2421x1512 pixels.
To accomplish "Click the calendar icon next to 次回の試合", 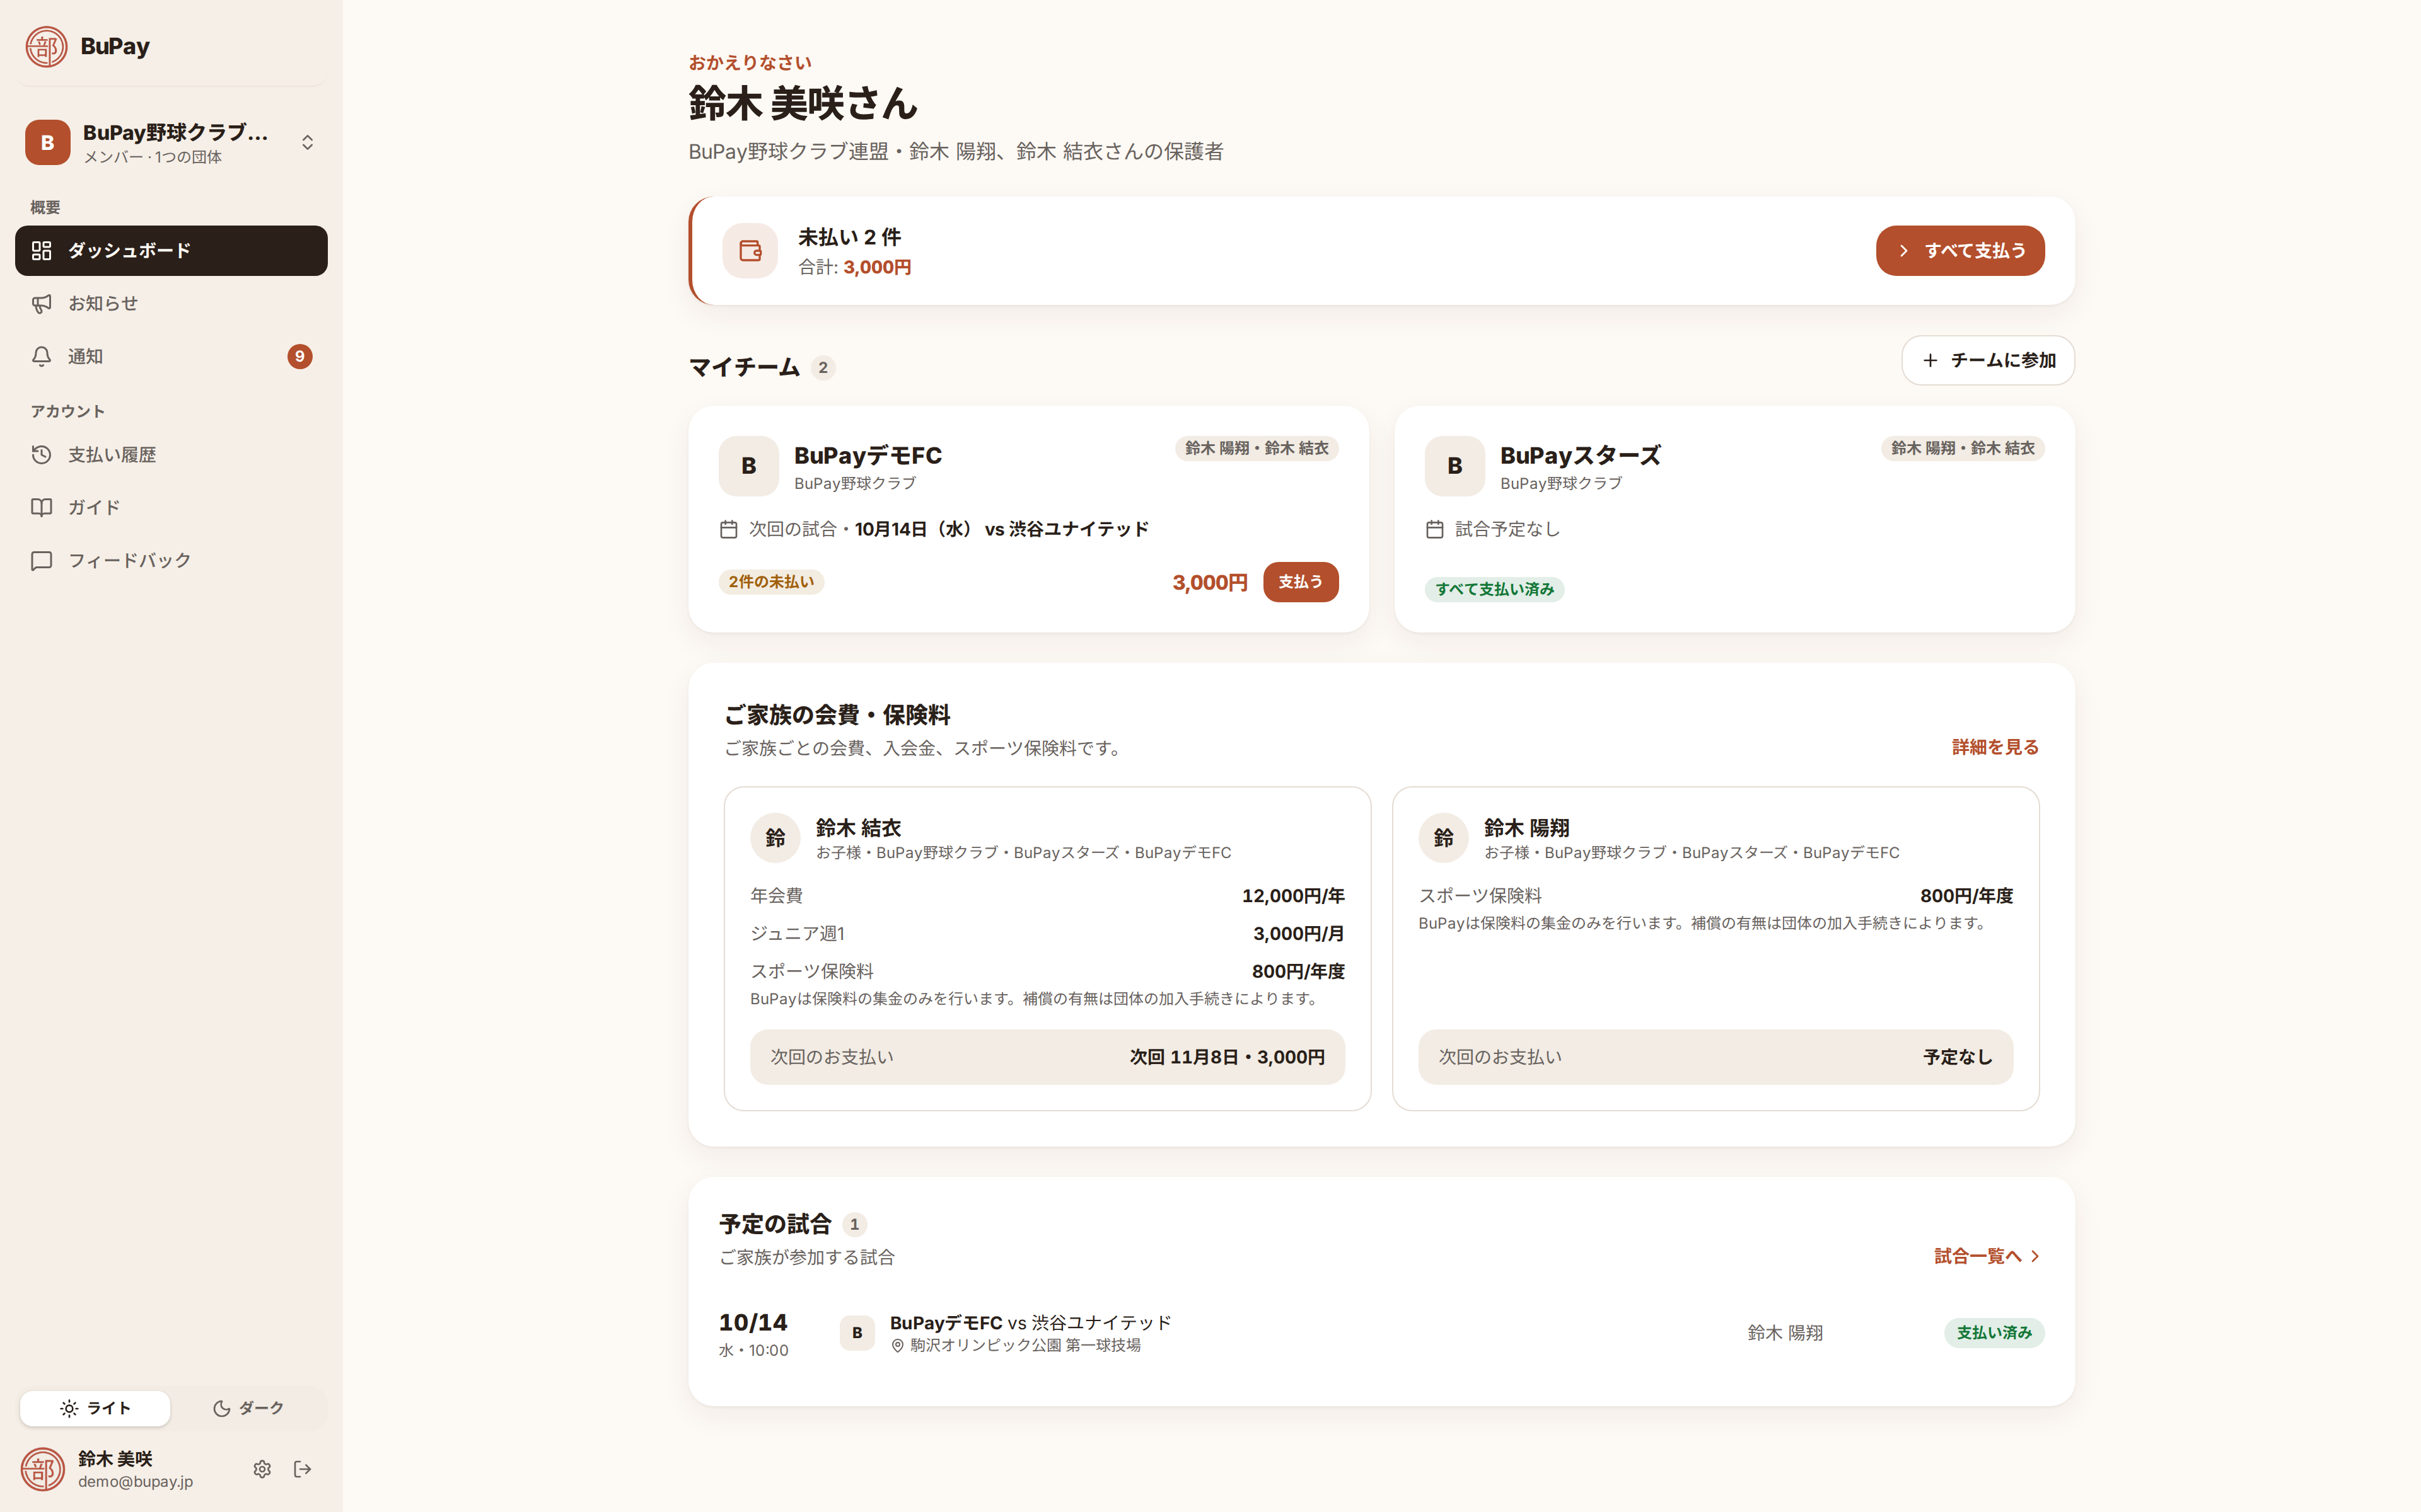I will 728,529.
